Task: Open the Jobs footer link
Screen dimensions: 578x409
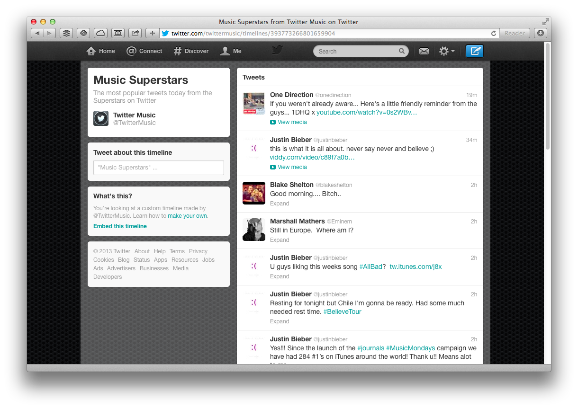Action: pos(208,260)
